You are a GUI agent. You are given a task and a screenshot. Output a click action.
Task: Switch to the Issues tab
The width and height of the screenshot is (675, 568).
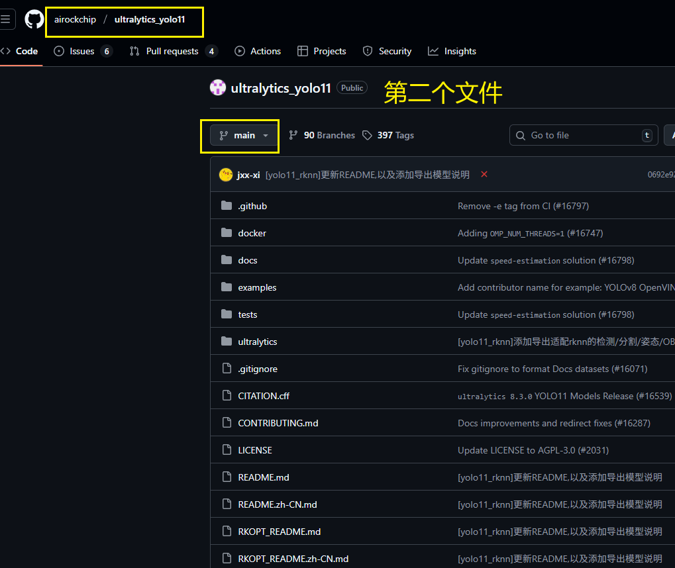coord(82,51)
